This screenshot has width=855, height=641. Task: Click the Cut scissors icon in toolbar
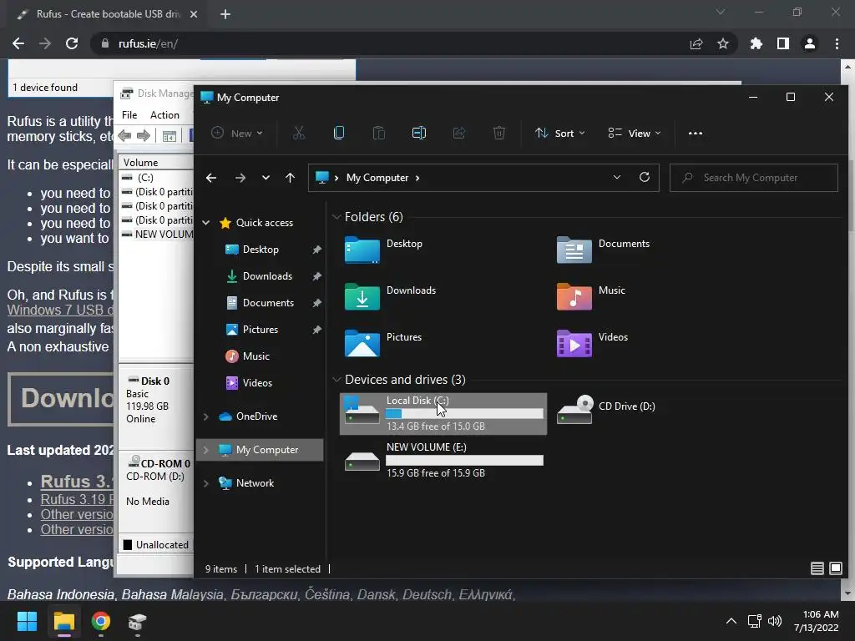pyautogui.click(x=299, y=133)
